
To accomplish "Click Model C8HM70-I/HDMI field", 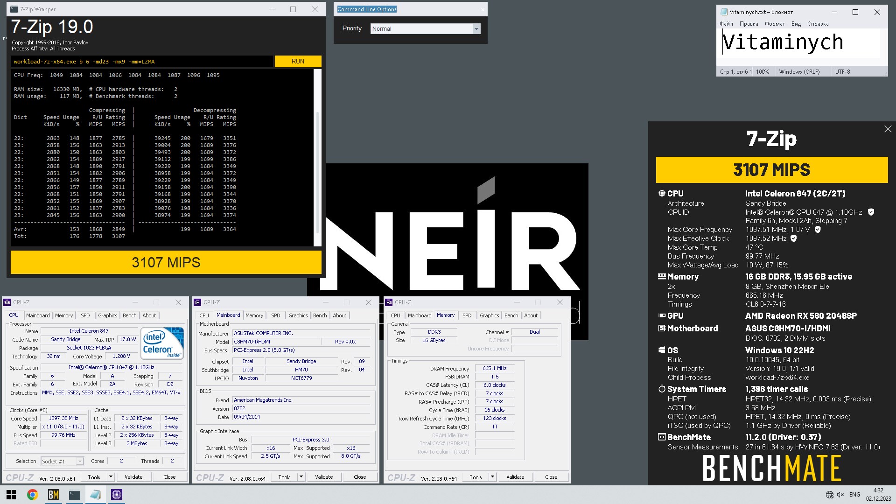I will point(276,342).
